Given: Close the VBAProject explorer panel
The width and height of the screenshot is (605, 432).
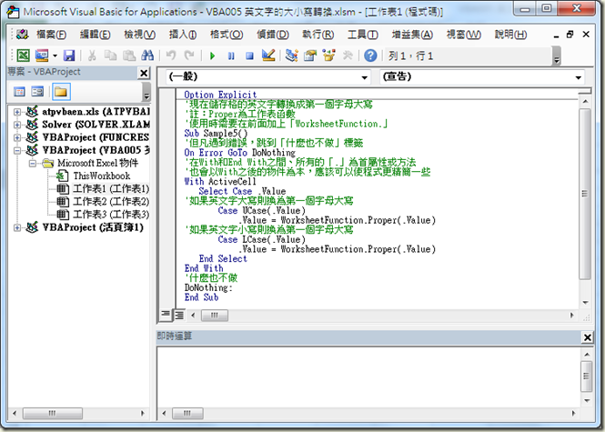Looking at the screenshot, I should pos(144,73).
